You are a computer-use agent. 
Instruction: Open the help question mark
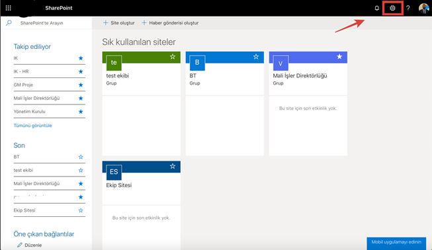(408, 8)
